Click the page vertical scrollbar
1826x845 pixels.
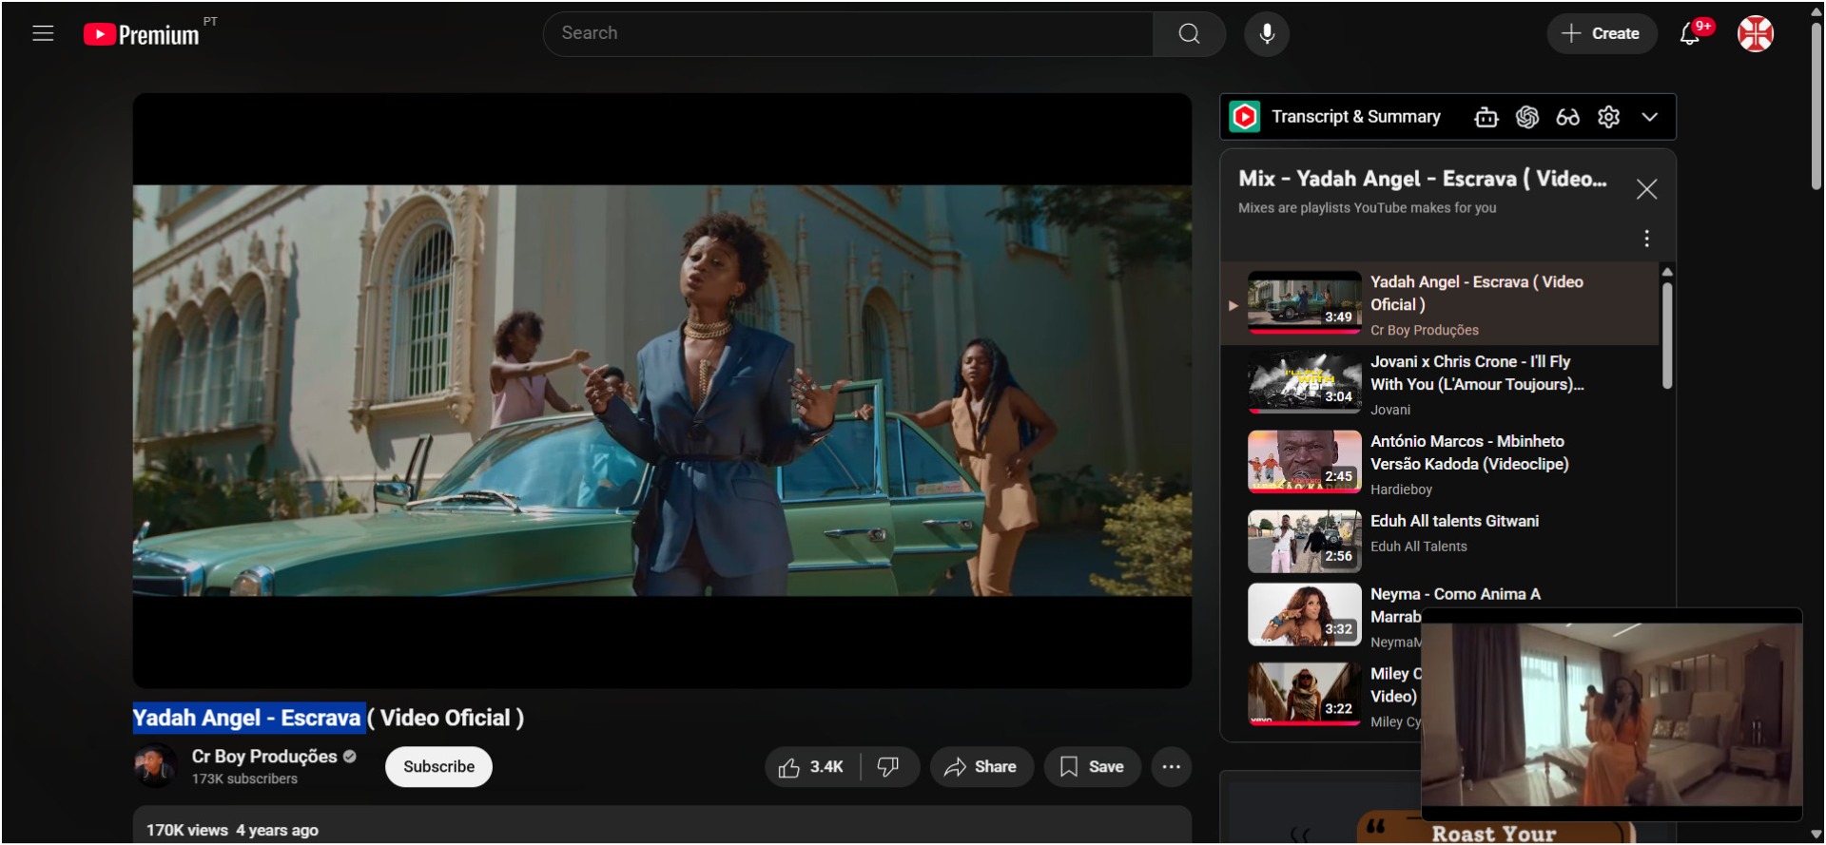[x=1816, y=105]
